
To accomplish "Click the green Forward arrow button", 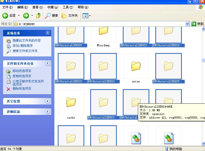I will (x=26, y=16).
